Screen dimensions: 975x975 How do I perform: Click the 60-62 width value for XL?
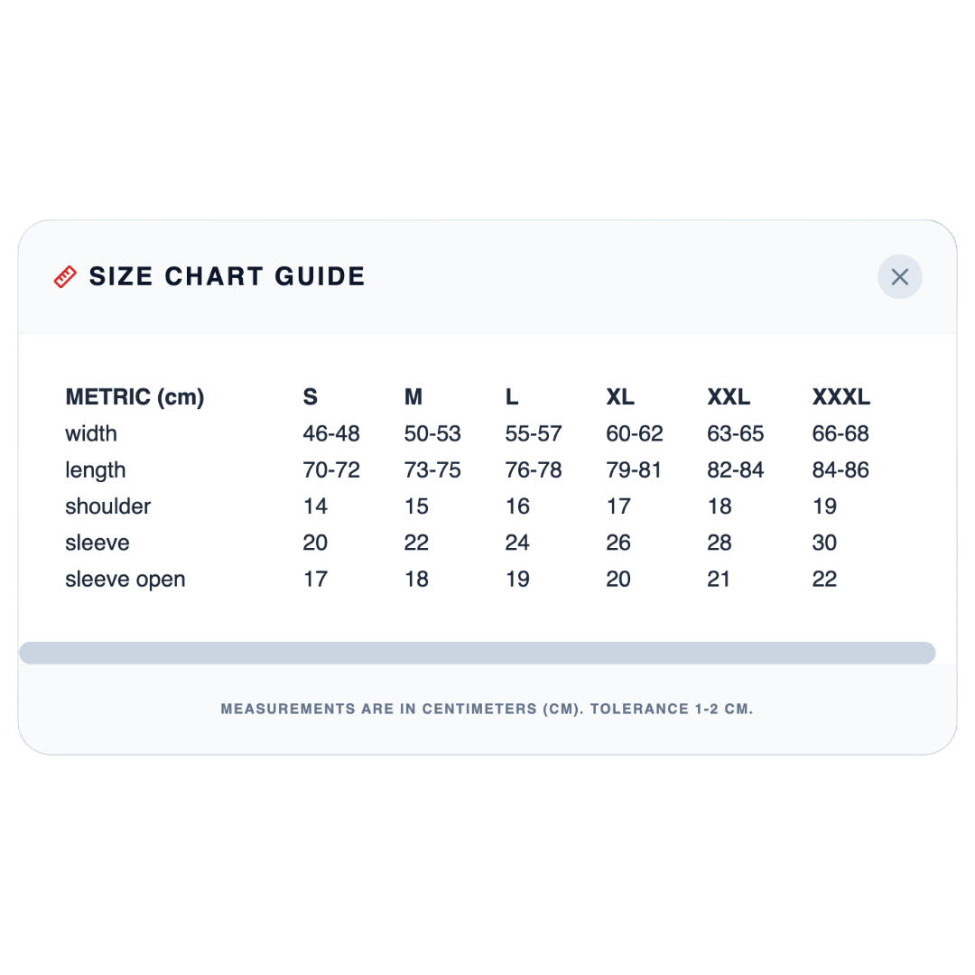pos(635,433)
